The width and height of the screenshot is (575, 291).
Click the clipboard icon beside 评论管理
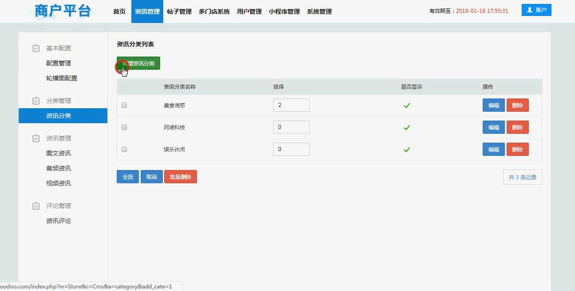(36, 206)
